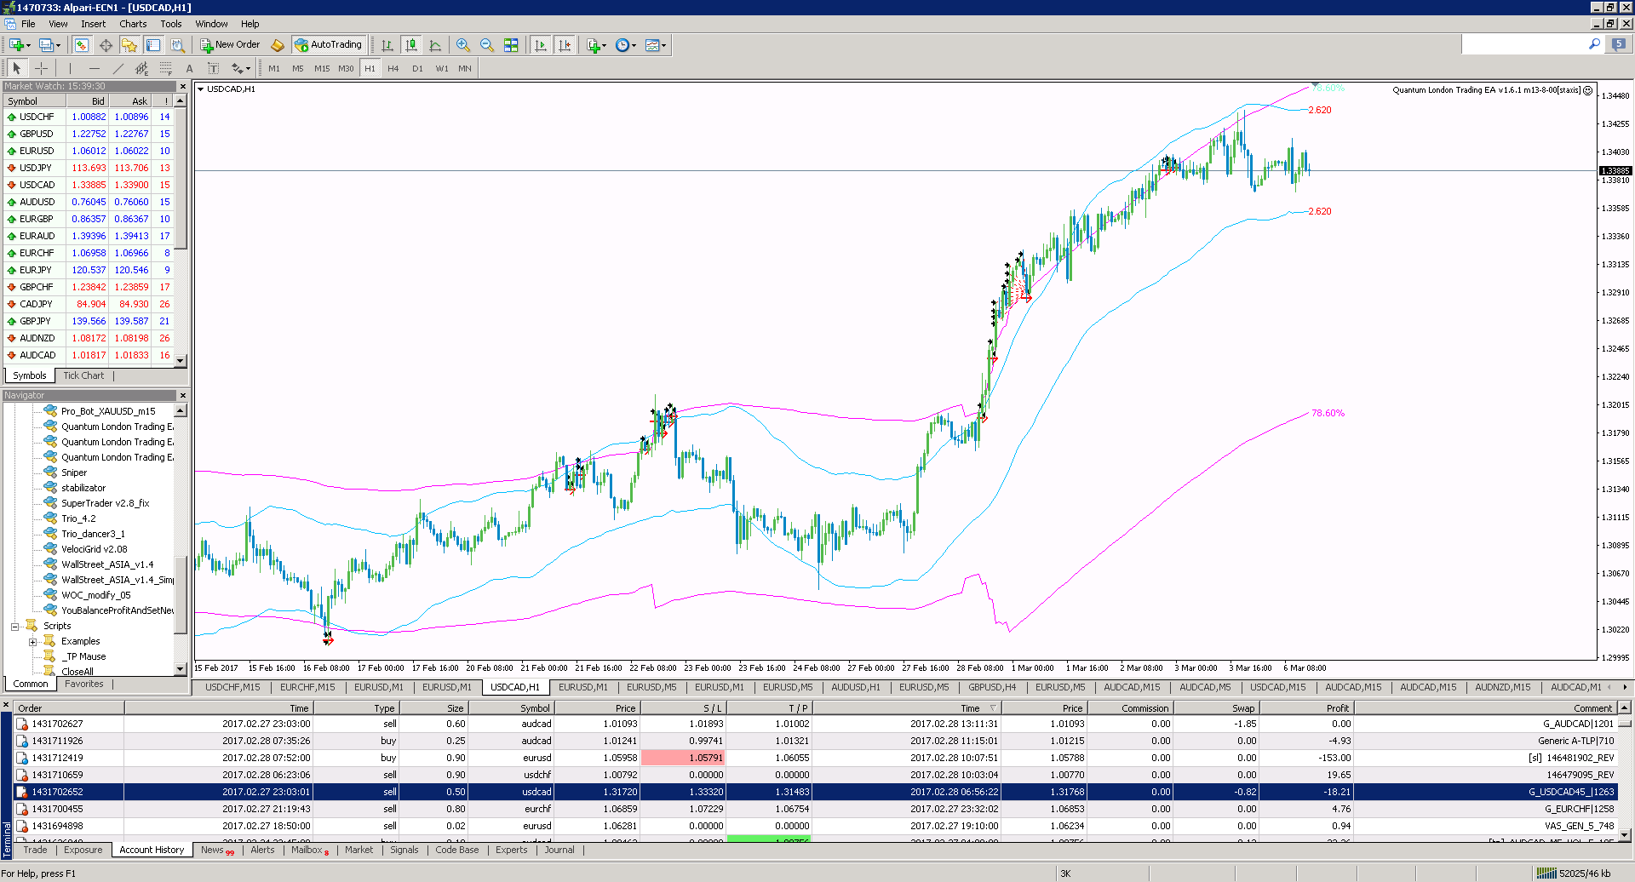The image size is (1635, 882).
Task: Open the Tools menu
Action: click(x=171, y=24)
